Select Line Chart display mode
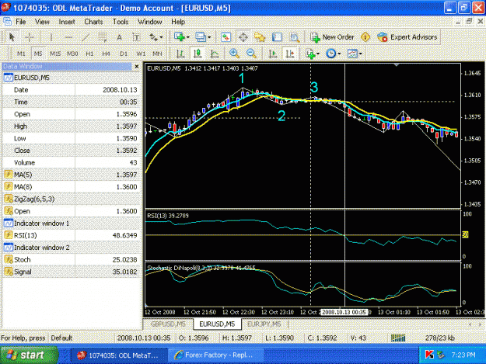Screen dimensions: 486x364 [215, 54]
